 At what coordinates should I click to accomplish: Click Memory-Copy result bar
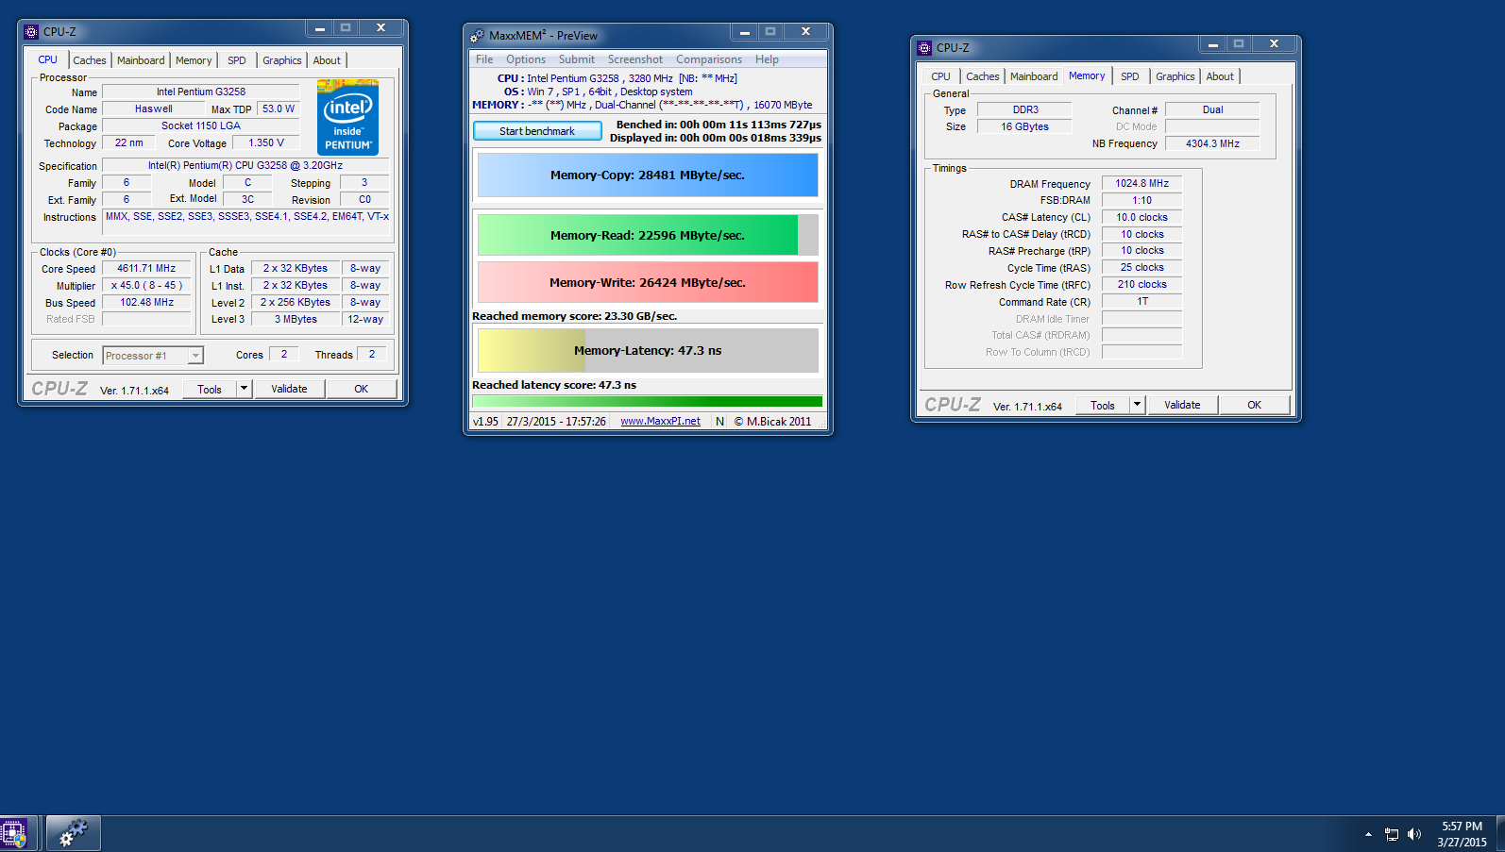pyautogui.click(x=648, y=175)
